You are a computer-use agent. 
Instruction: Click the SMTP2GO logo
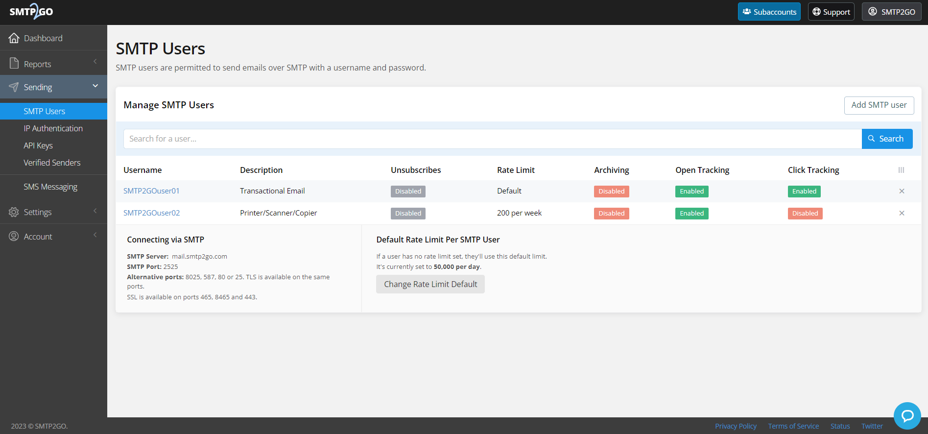[x=31, y=11]
